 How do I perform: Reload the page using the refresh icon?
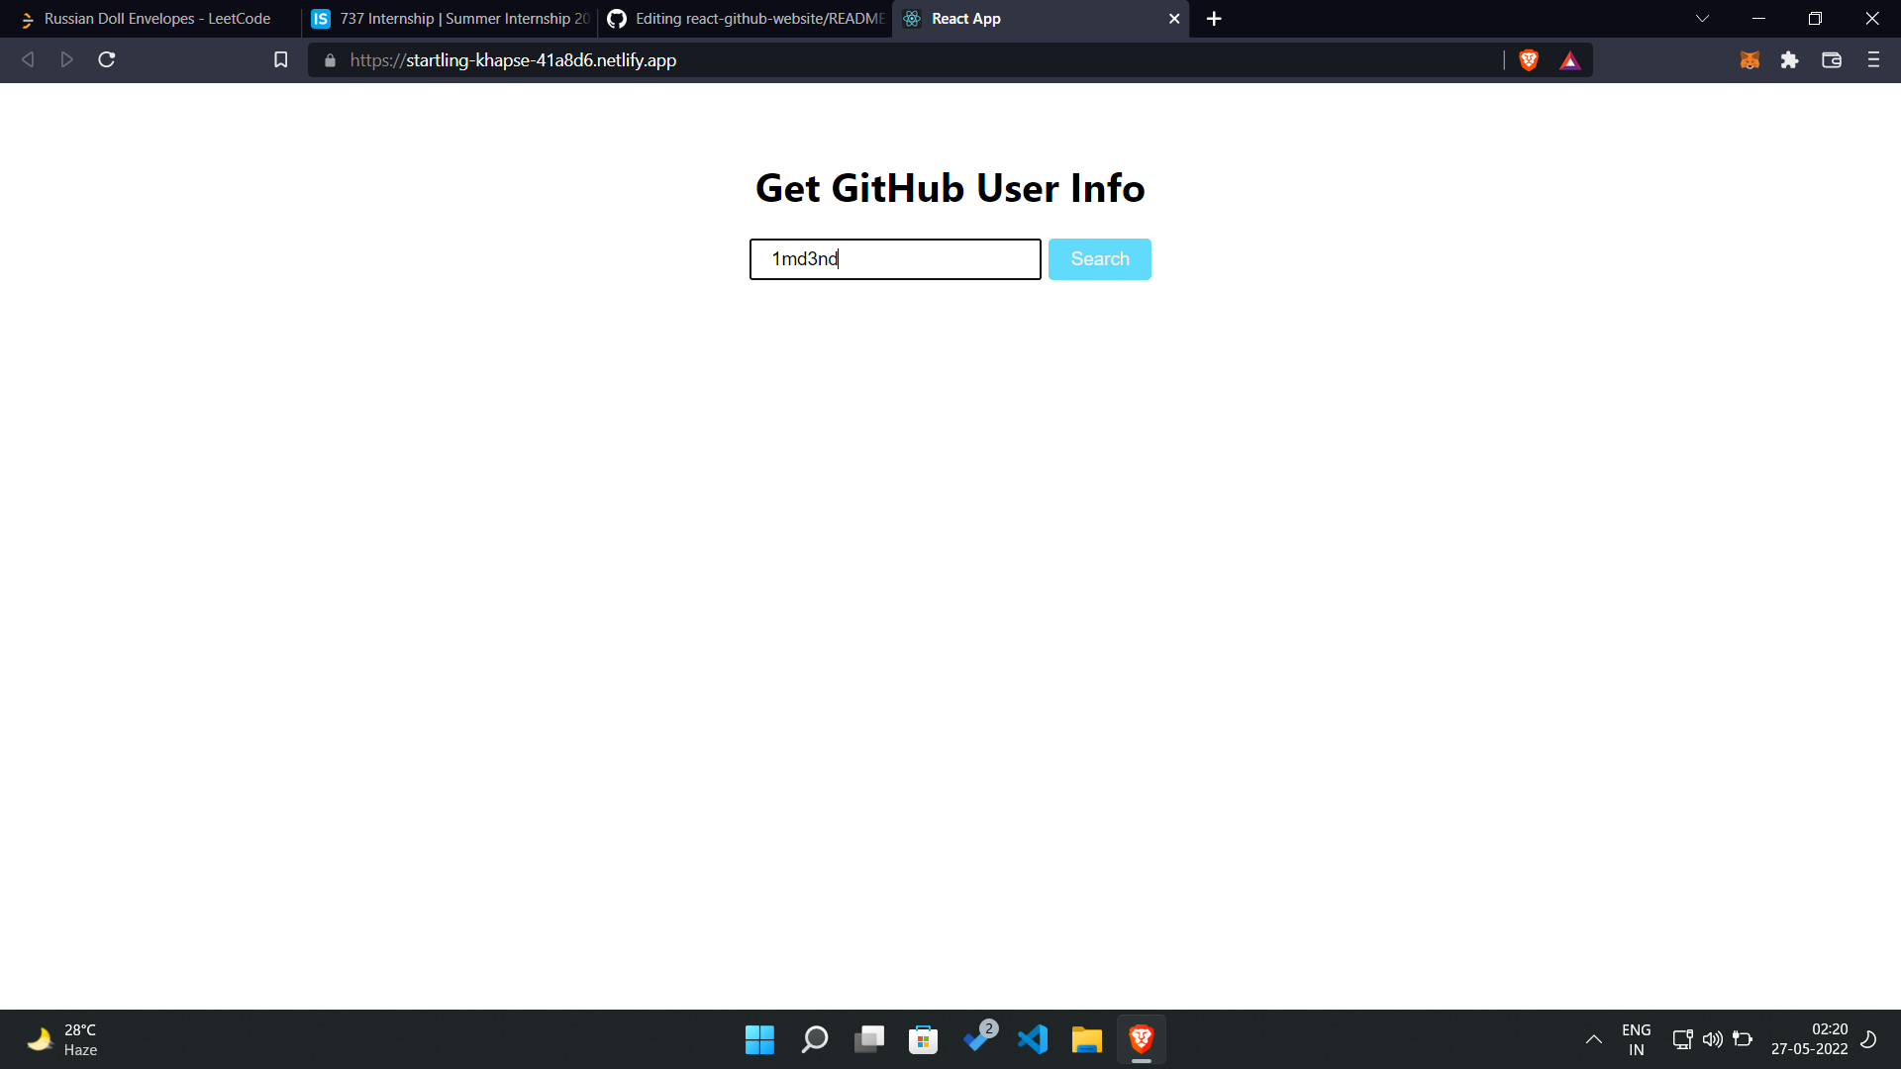(x=106, y=59)
